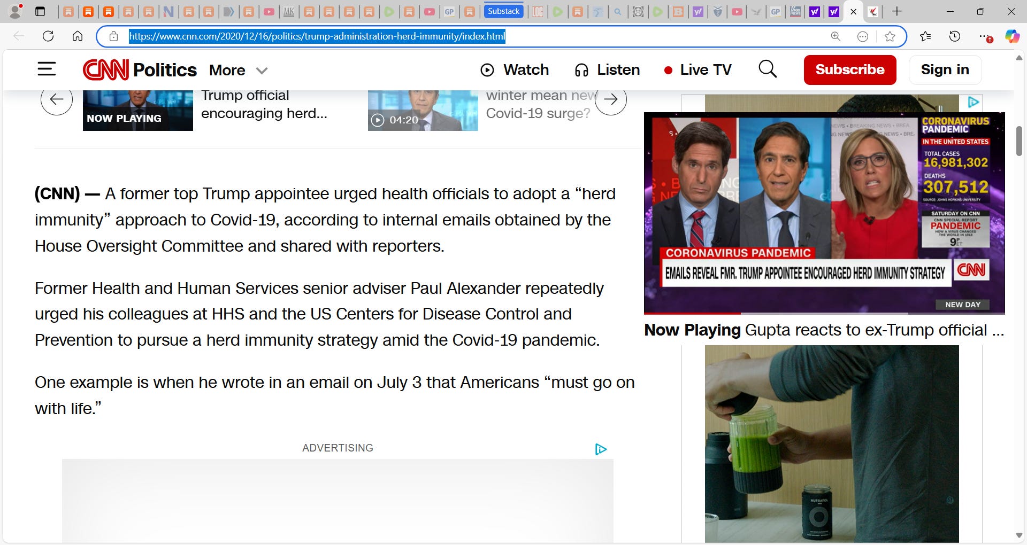This screenshot has height=545, width=1027.
Task: Open the tab actions menu icon
Action: (40, 11)
